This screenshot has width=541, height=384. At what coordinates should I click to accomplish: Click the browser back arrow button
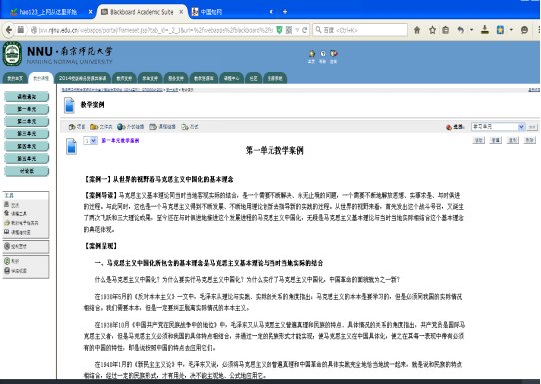click(9, 30)
